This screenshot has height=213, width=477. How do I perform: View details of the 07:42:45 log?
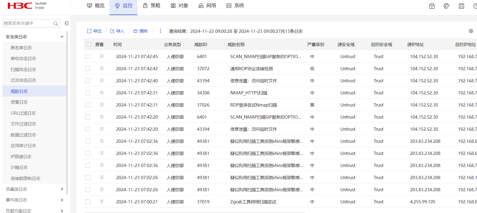click(x=101, y=56)
